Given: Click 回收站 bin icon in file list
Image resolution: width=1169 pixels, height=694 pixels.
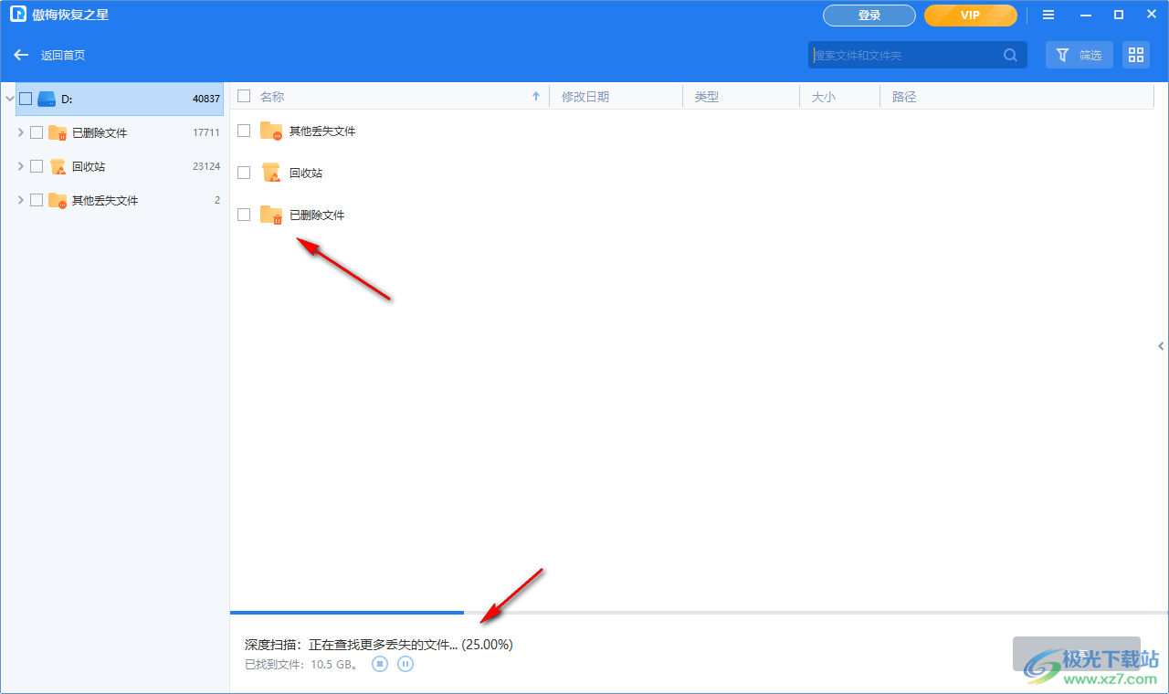Looking at the screenshot, I should 271,173.
